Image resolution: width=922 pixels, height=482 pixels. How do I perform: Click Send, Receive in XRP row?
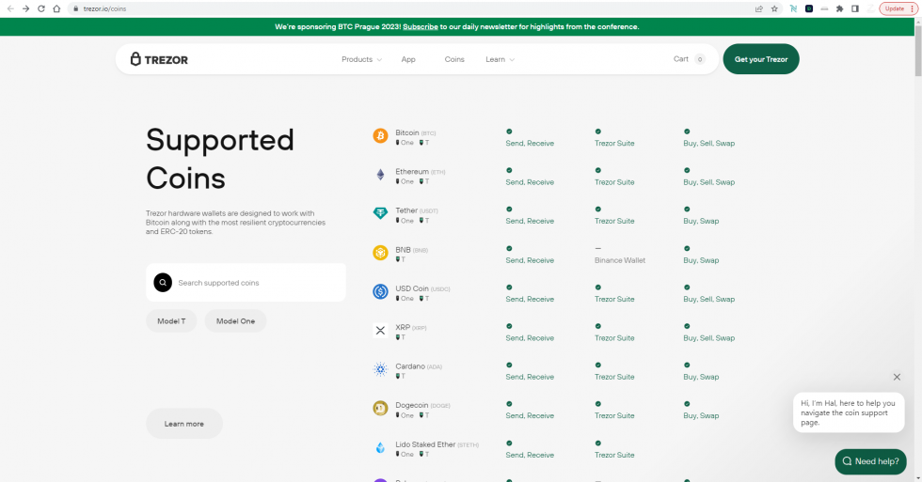point(530,338)
